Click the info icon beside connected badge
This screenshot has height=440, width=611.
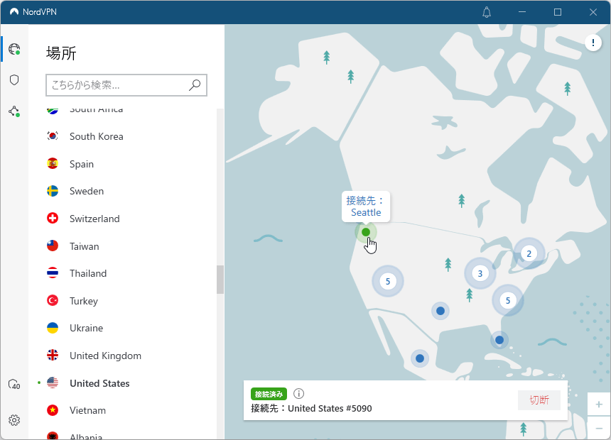click(299, 394)
